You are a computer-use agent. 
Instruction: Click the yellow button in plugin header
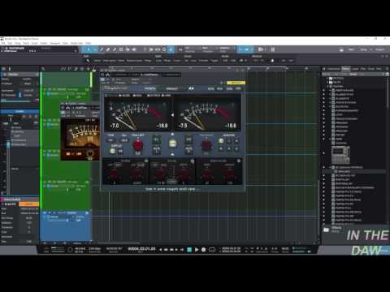(236, 83)
